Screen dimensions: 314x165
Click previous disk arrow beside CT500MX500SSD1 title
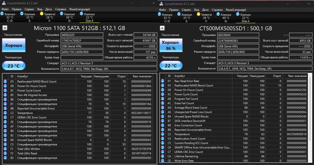pos(162,28)
